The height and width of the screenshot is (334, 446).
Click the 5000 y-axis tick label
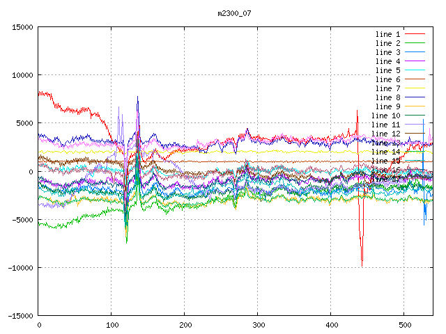[x=24, y=123]
